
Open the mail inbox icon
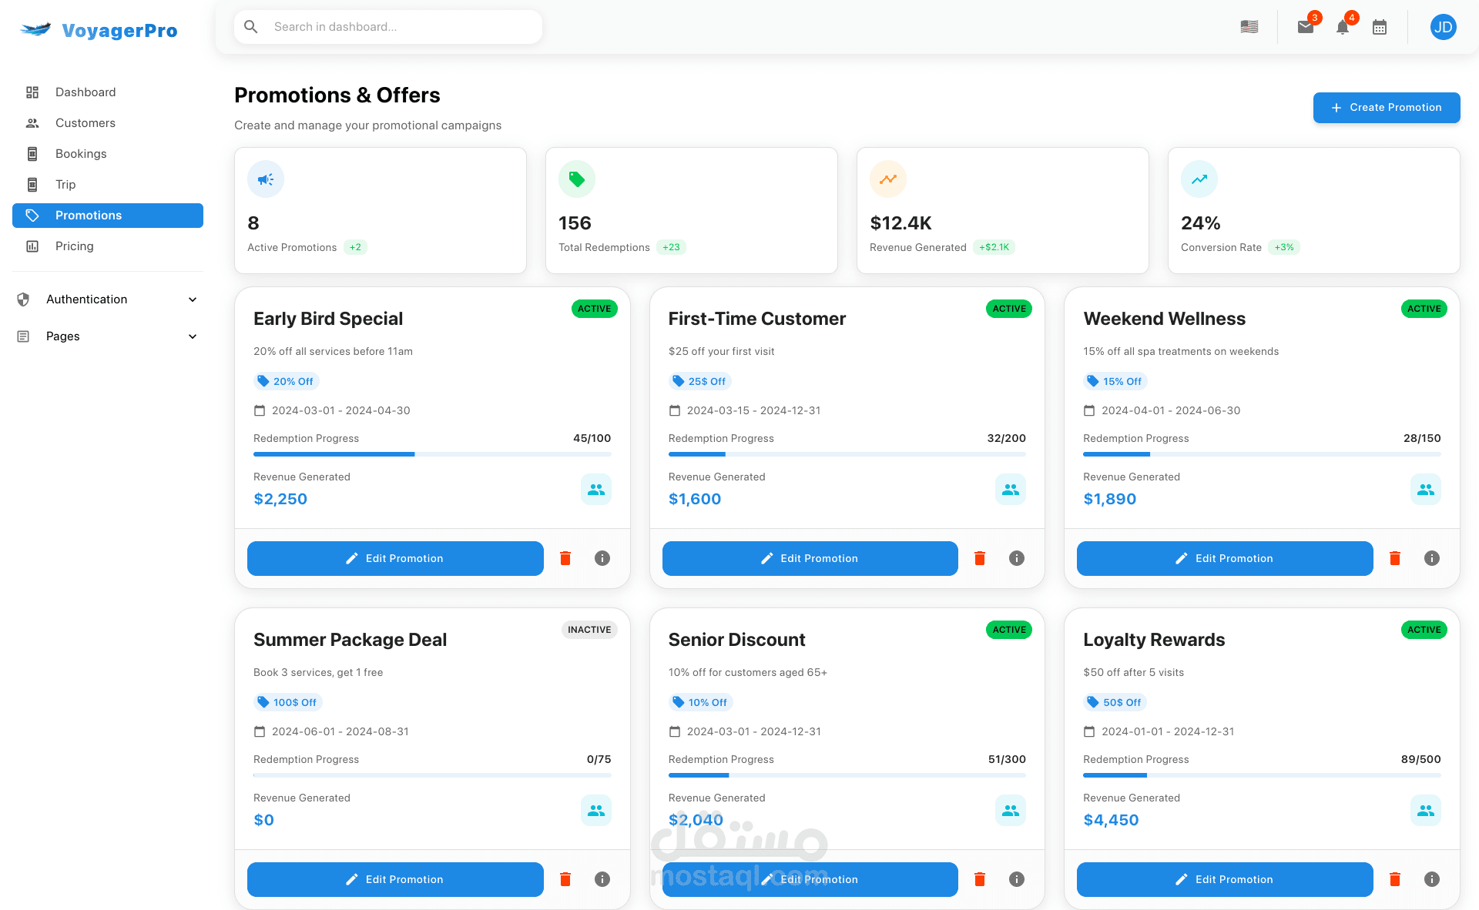pyautogui.click(x=1305, y=28)
